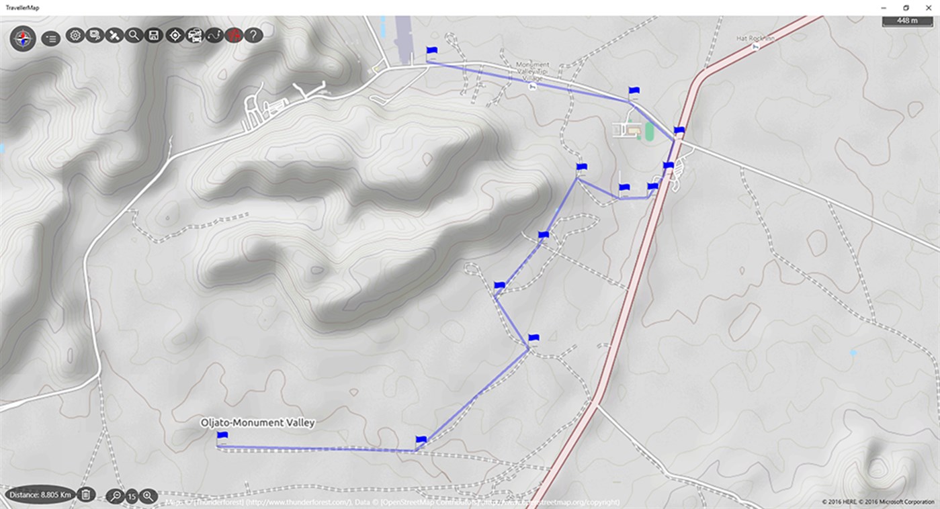Click the GPS locate icon
The width and height of the screenshot is (940, 509).
point(173,35)
